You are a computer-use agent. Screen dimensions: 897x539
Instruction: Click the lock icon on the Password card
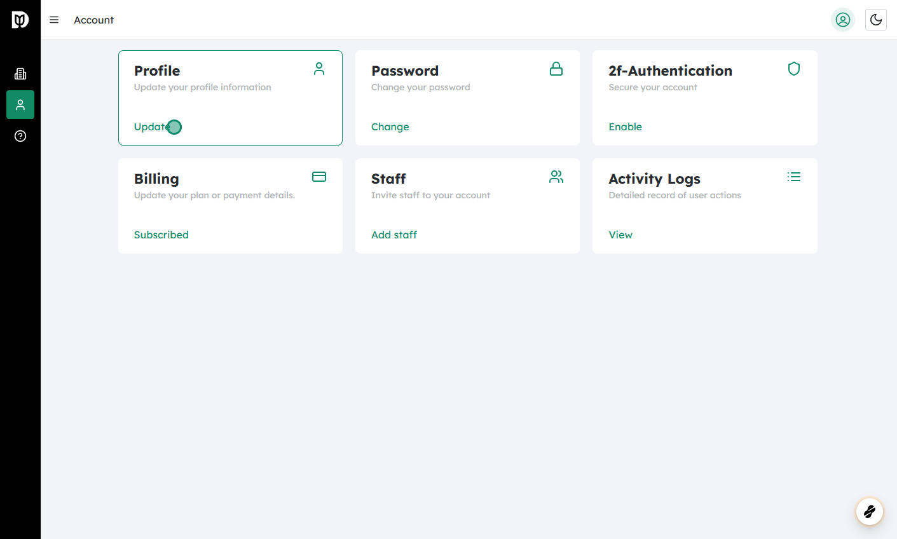556,68
